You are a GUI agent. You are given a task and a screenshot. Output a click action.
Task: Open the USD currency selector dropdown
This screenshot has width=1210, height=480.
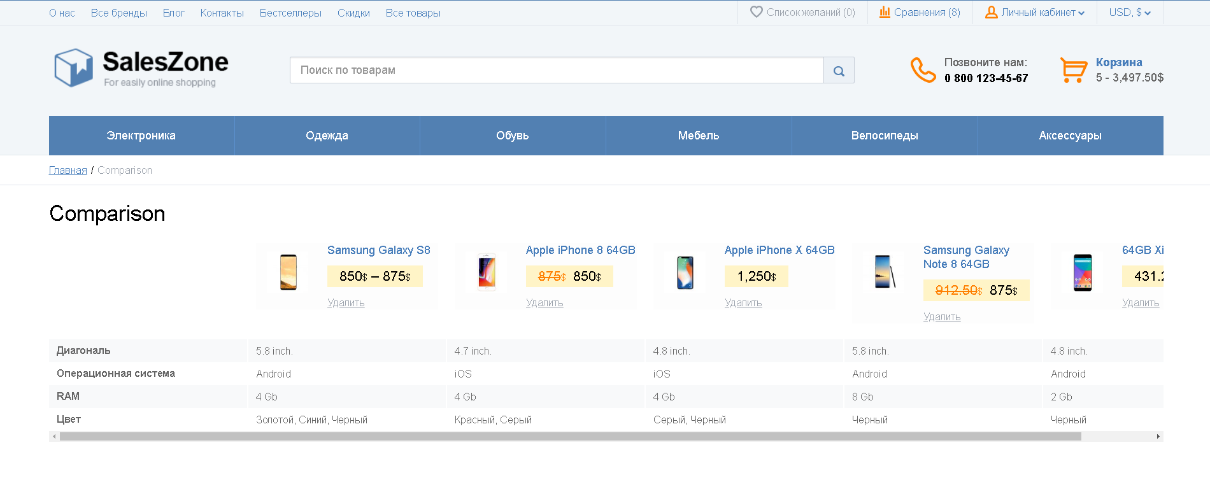click(x=1130, y=12)
